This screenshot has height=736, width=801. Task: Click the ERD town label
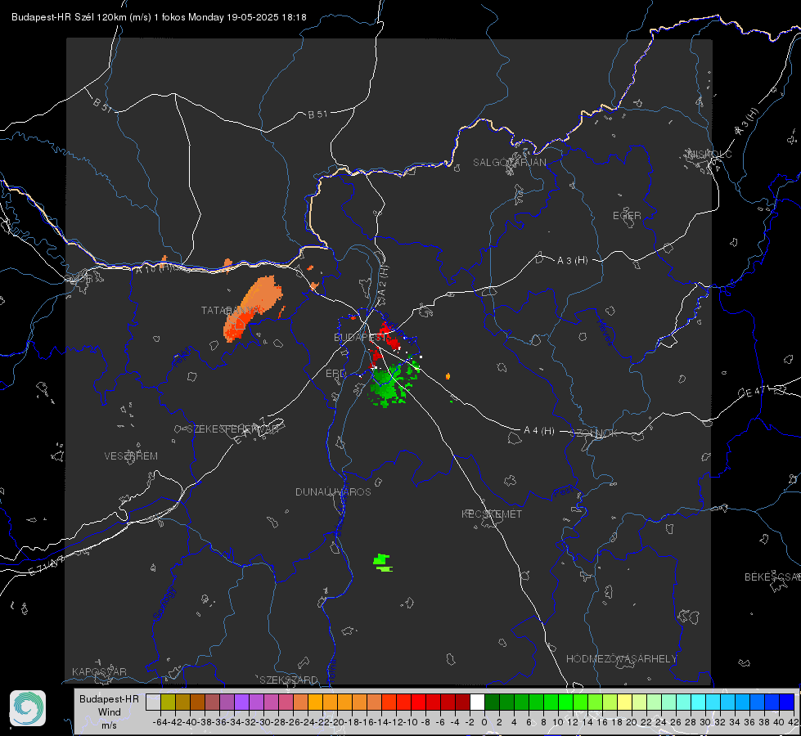335,374
